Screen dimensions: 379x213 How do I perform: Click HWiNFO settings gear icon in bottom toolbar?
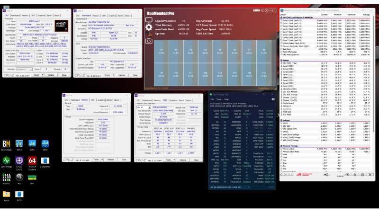point(362,174)
